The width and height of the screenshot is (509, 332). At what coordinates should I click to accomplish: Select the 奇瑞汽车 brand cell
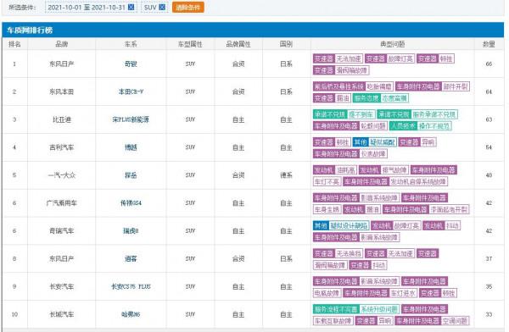pyautogui.click(x=62, y=231)
